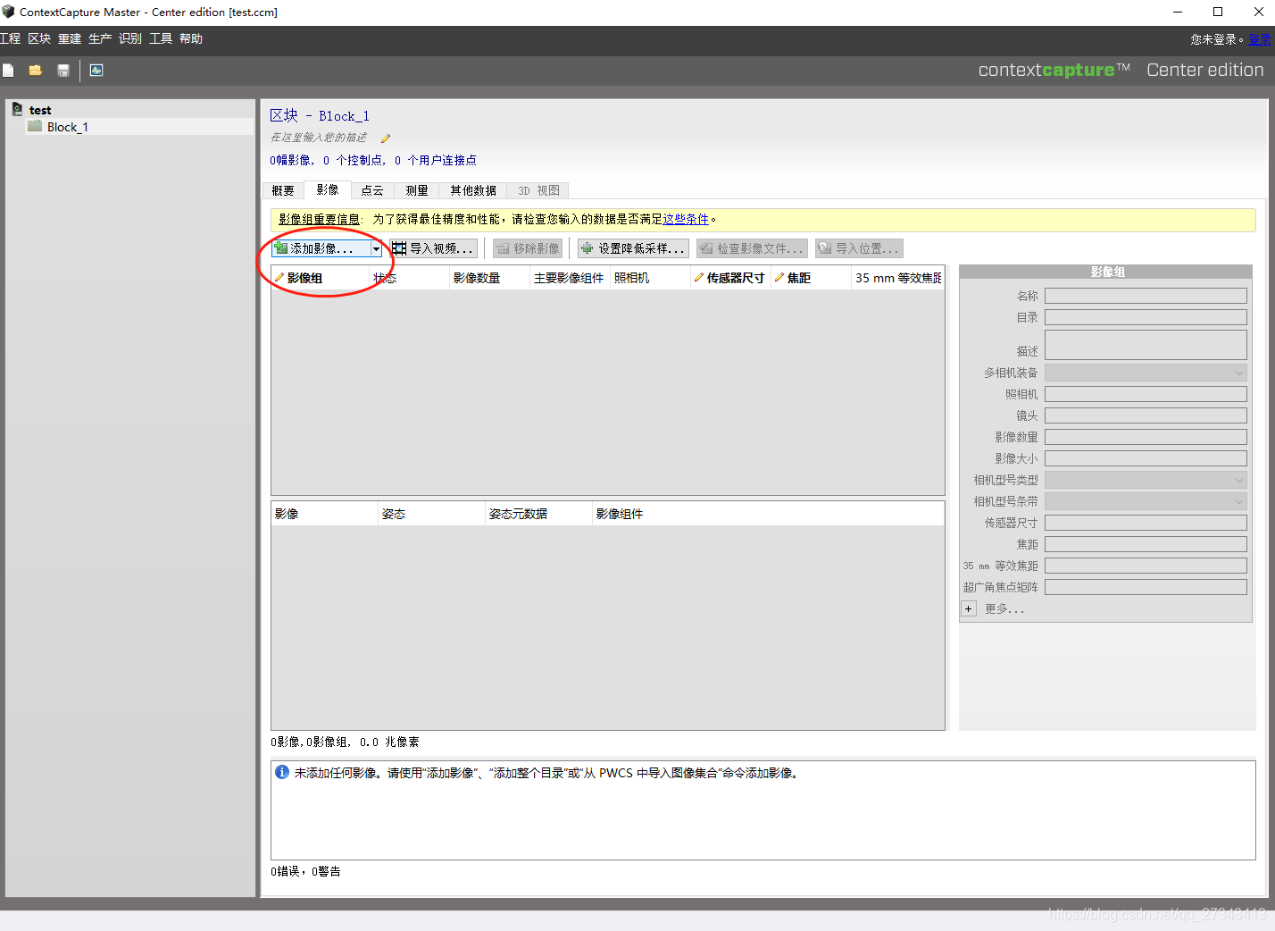Open the 工程 menu
This screenshot has width=1275, height=931.
[x=11, y=38]
